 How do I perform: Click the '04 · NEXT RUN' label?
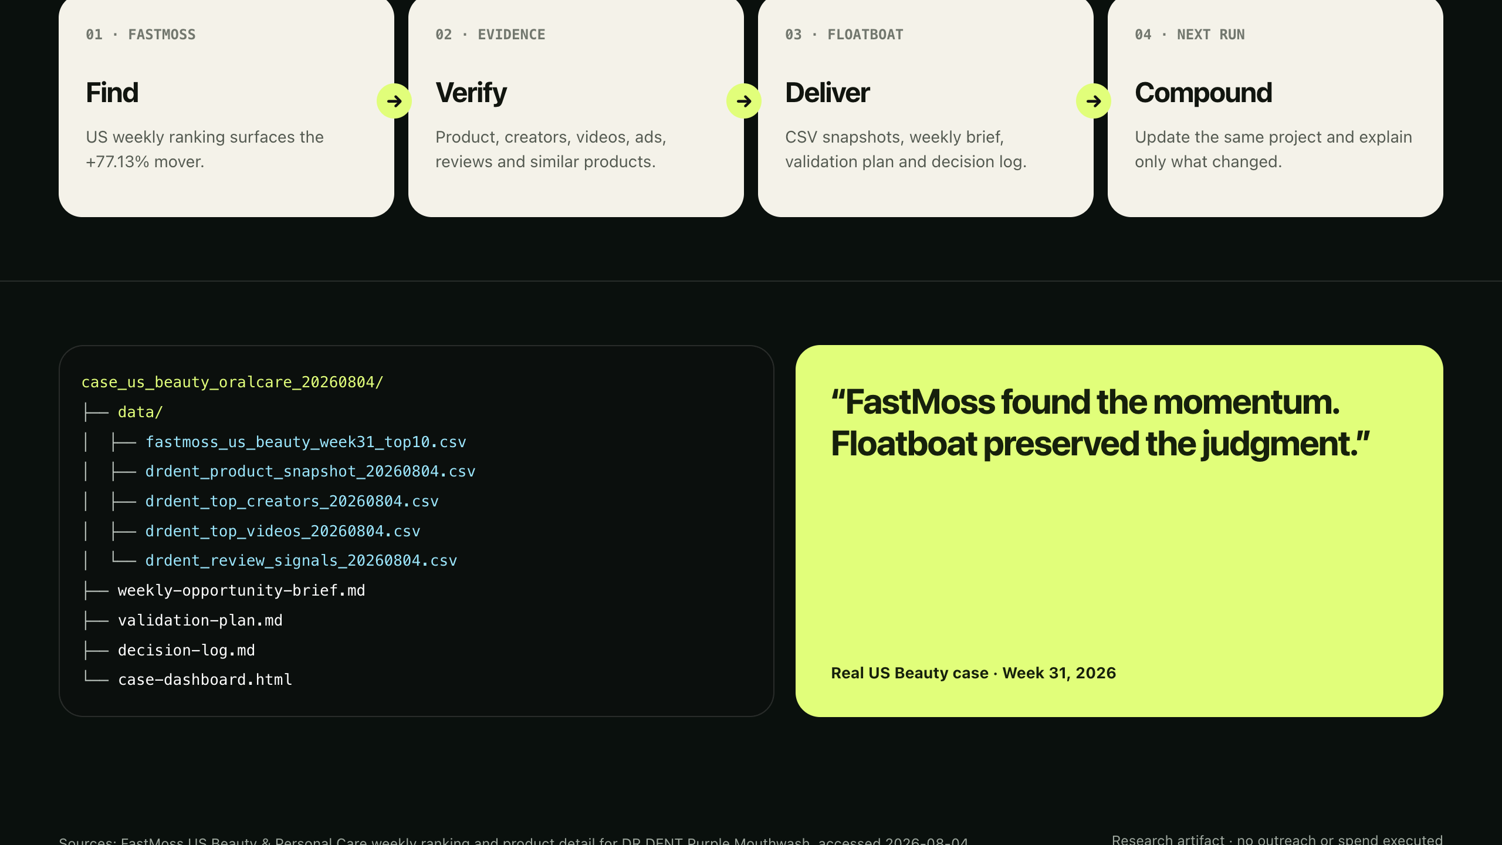point(1190,35)
